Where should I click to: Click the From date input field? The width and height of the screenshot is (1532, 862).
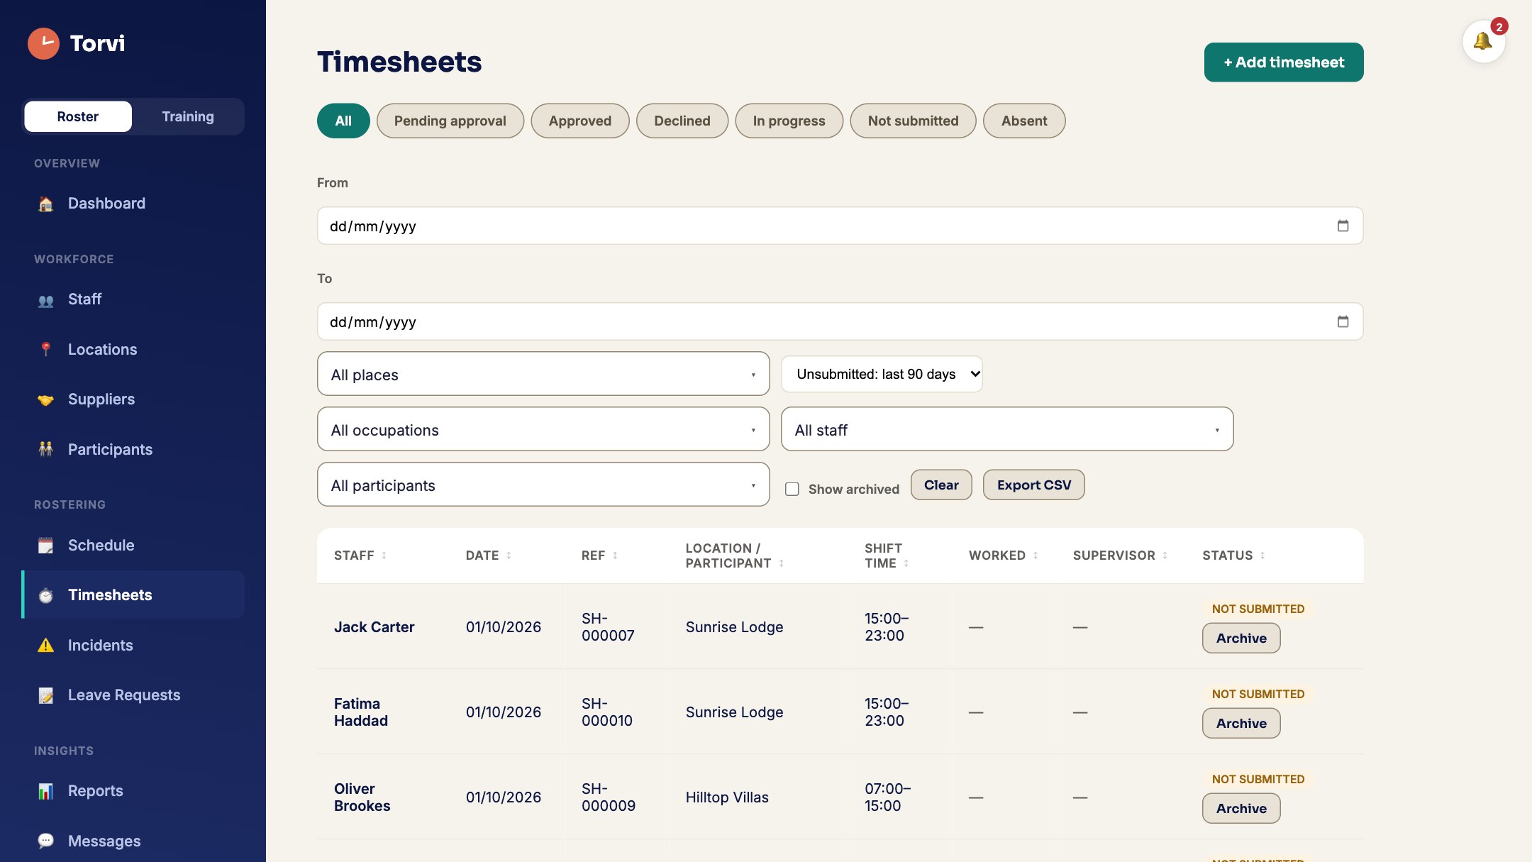(x=840, y=226)
